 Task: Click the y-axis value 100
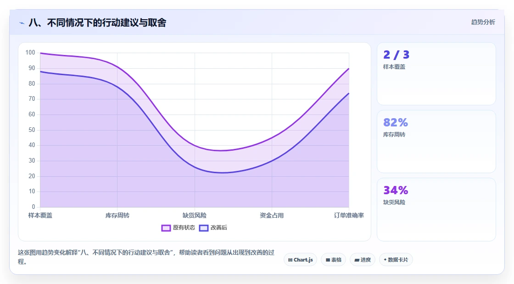pyautogui.click(x=30, y=52)
